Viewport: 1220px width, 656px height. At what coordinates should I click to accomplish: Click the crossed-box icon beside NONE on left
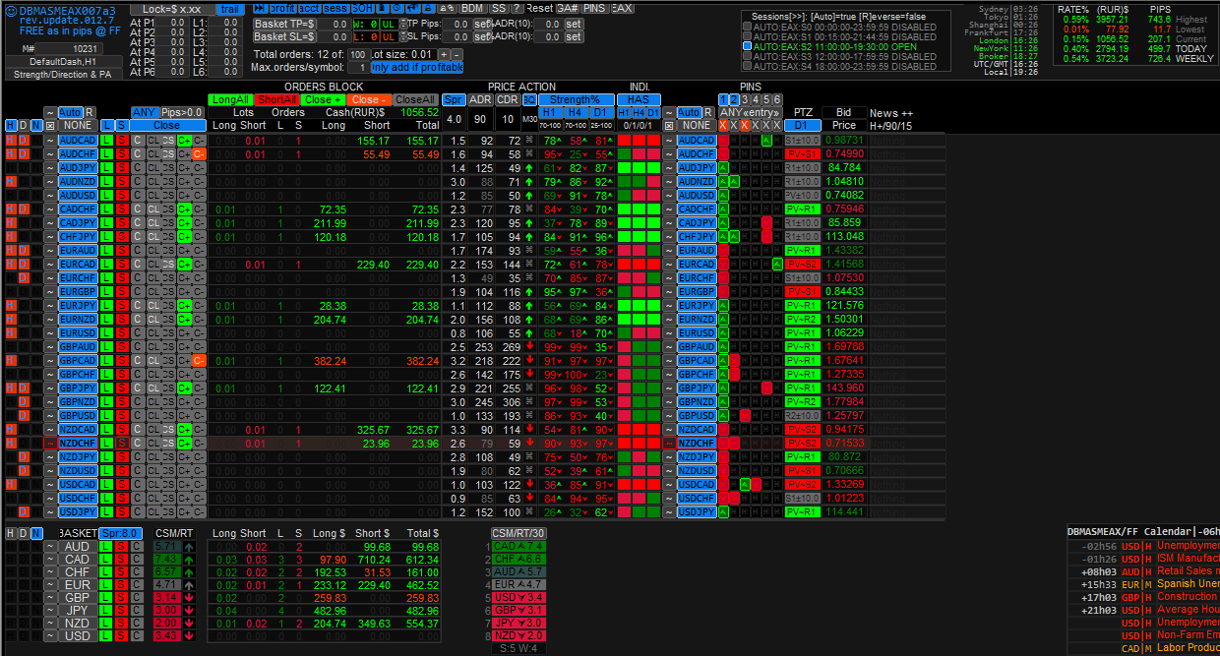pos(50,125)
